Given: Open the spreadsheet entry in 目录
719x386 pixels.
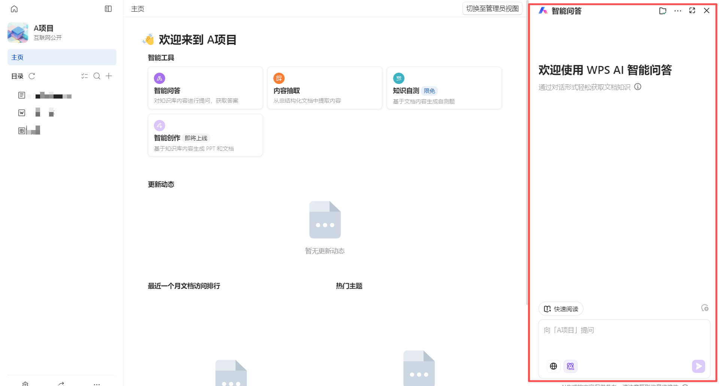Looking at the screenshot, I should coord(29,130).
